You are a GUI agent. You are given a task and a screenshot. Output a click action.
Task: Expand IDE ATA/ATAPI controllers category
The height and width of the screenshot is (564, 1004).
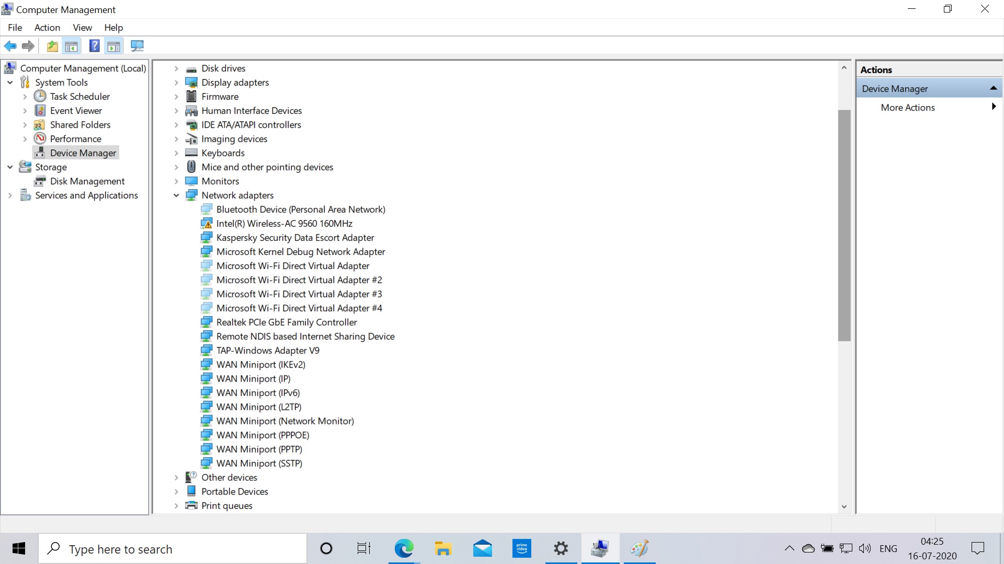pos(176,125)
